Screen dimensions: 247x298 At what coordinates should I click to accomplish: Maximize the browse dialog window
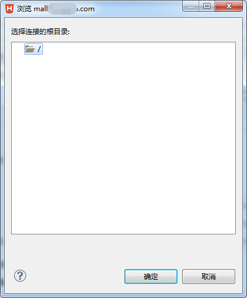[x=207, y=6]
